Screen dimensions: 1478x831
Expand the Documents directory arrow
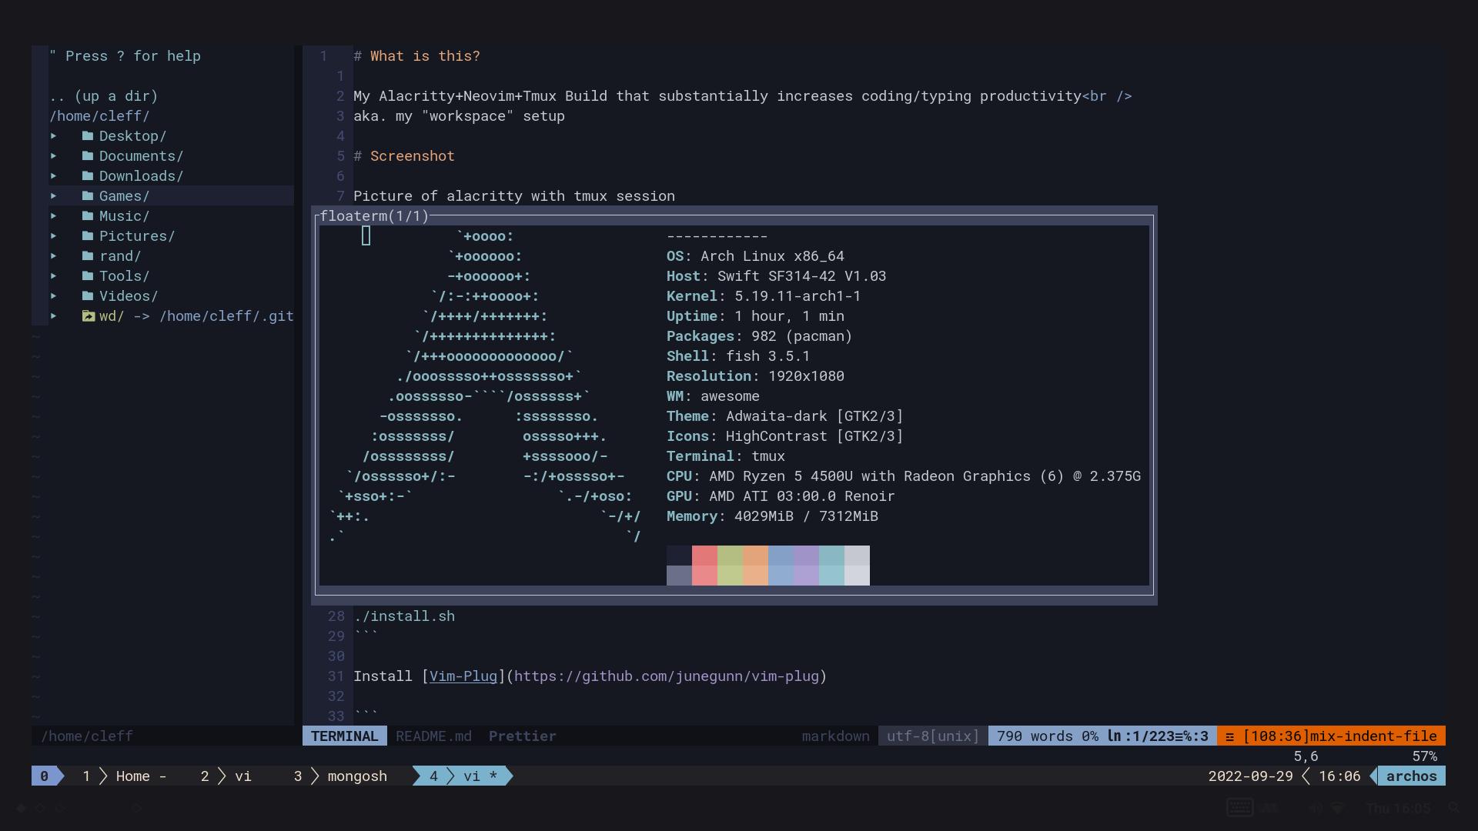pyautogui.click(x=54, y=156)
